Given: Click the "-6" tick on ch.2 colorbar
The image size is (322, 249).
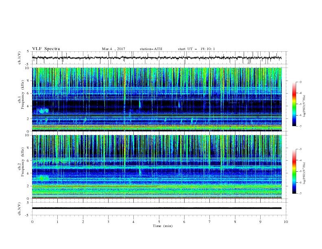Looking at the screenshot, I should (300, 182).
